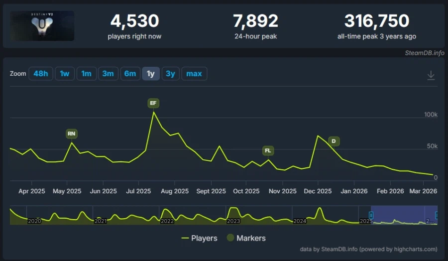Set zoom range to 48h
448x261 pixels.
click(41, 74)
